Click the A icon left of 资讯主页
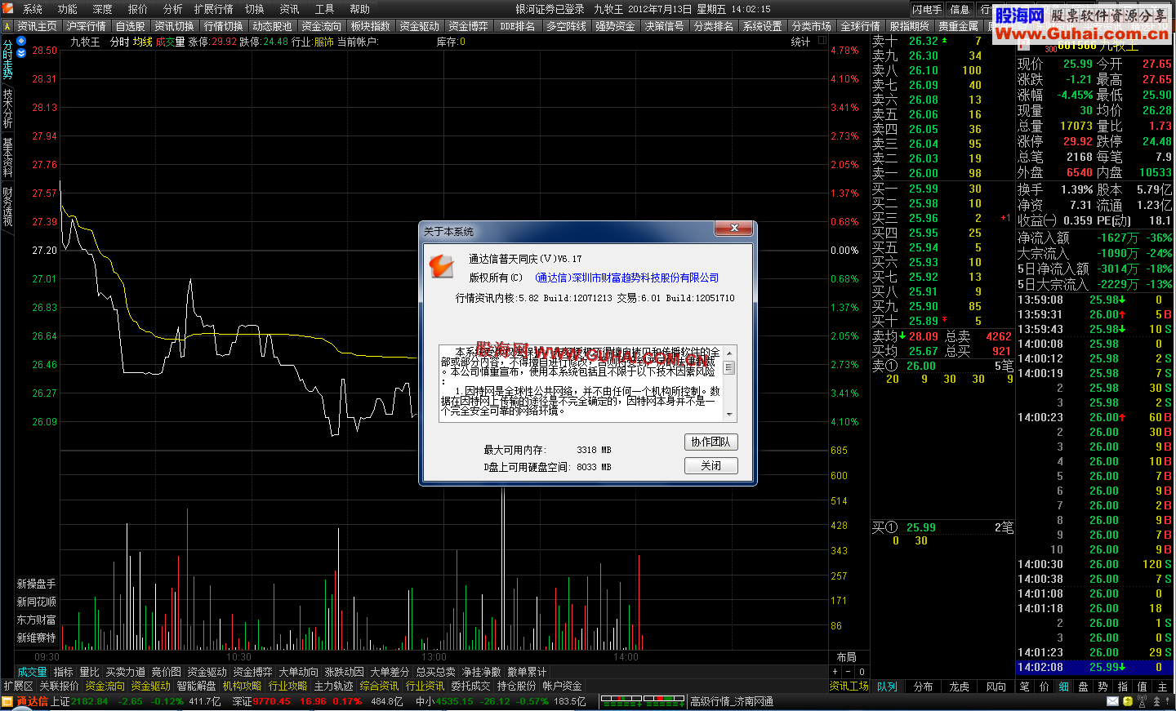The width and height of the screenshot is (1176, 711). (x=7, y=26)
